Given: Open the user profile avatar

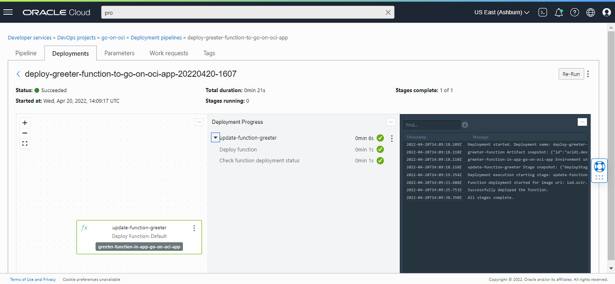Looking at the screenshot, I should point(606,12).
